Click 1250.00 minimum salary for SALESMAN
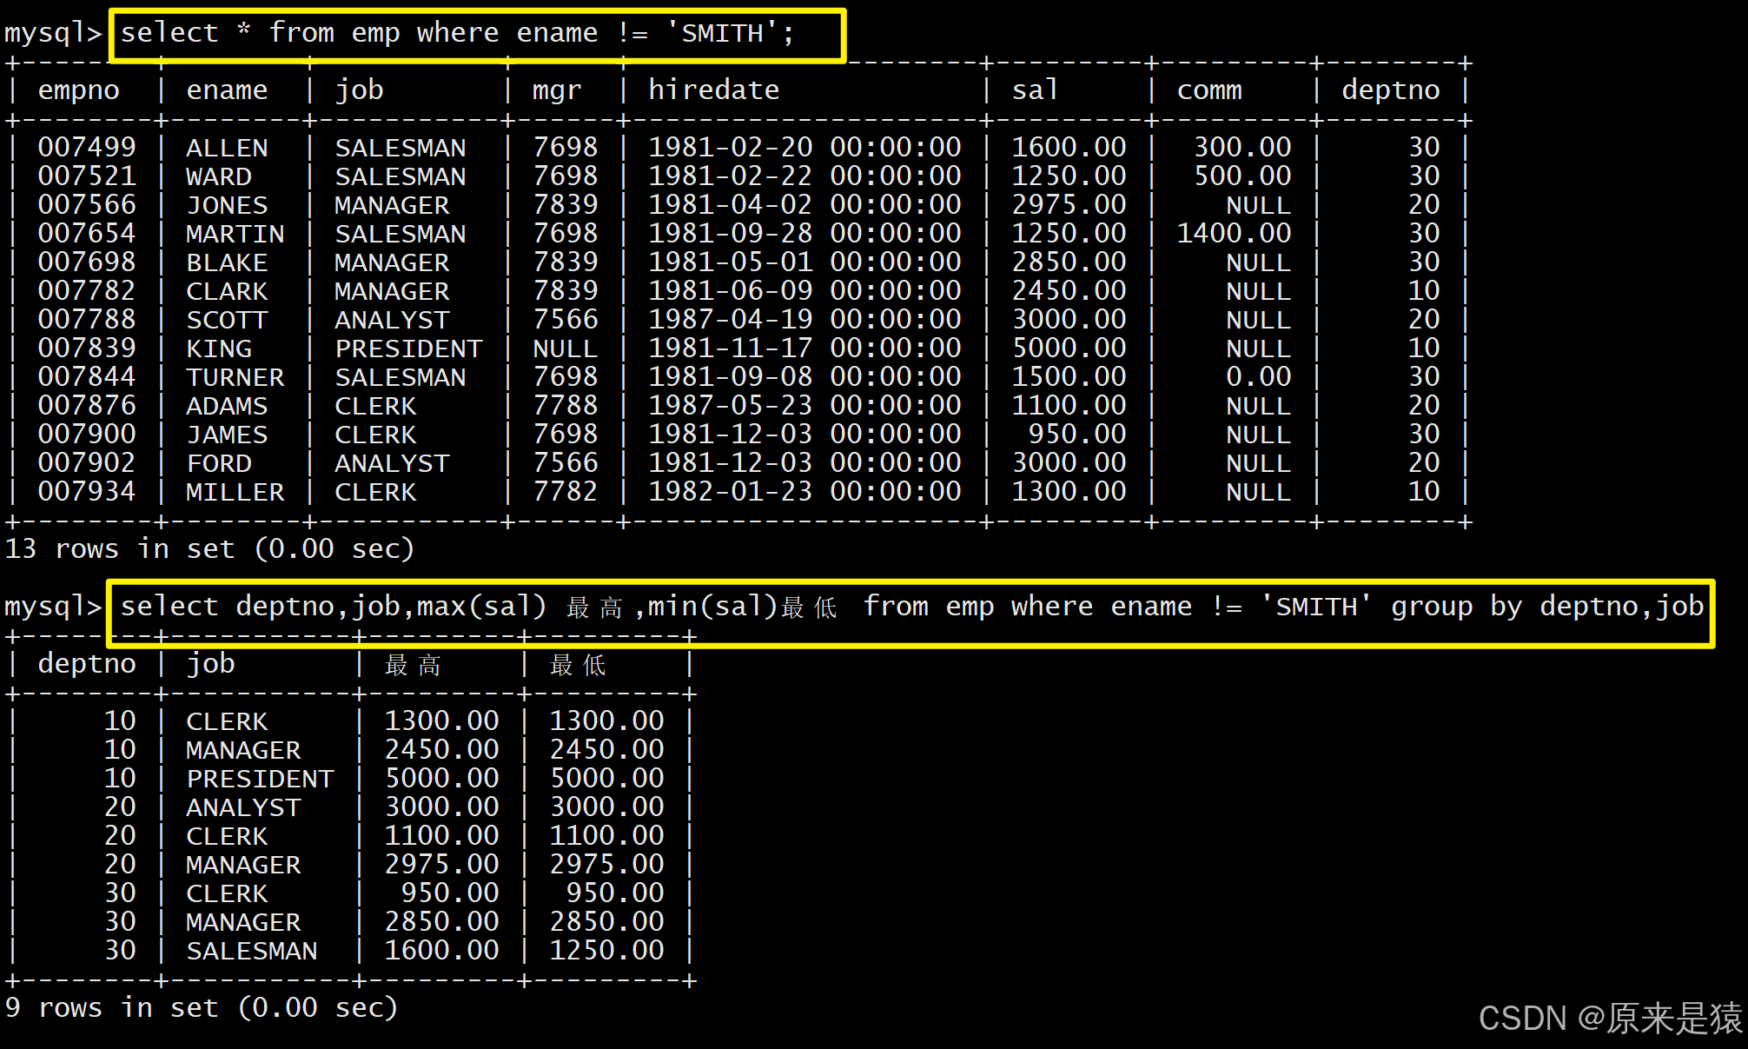 (x=606, y=951)
